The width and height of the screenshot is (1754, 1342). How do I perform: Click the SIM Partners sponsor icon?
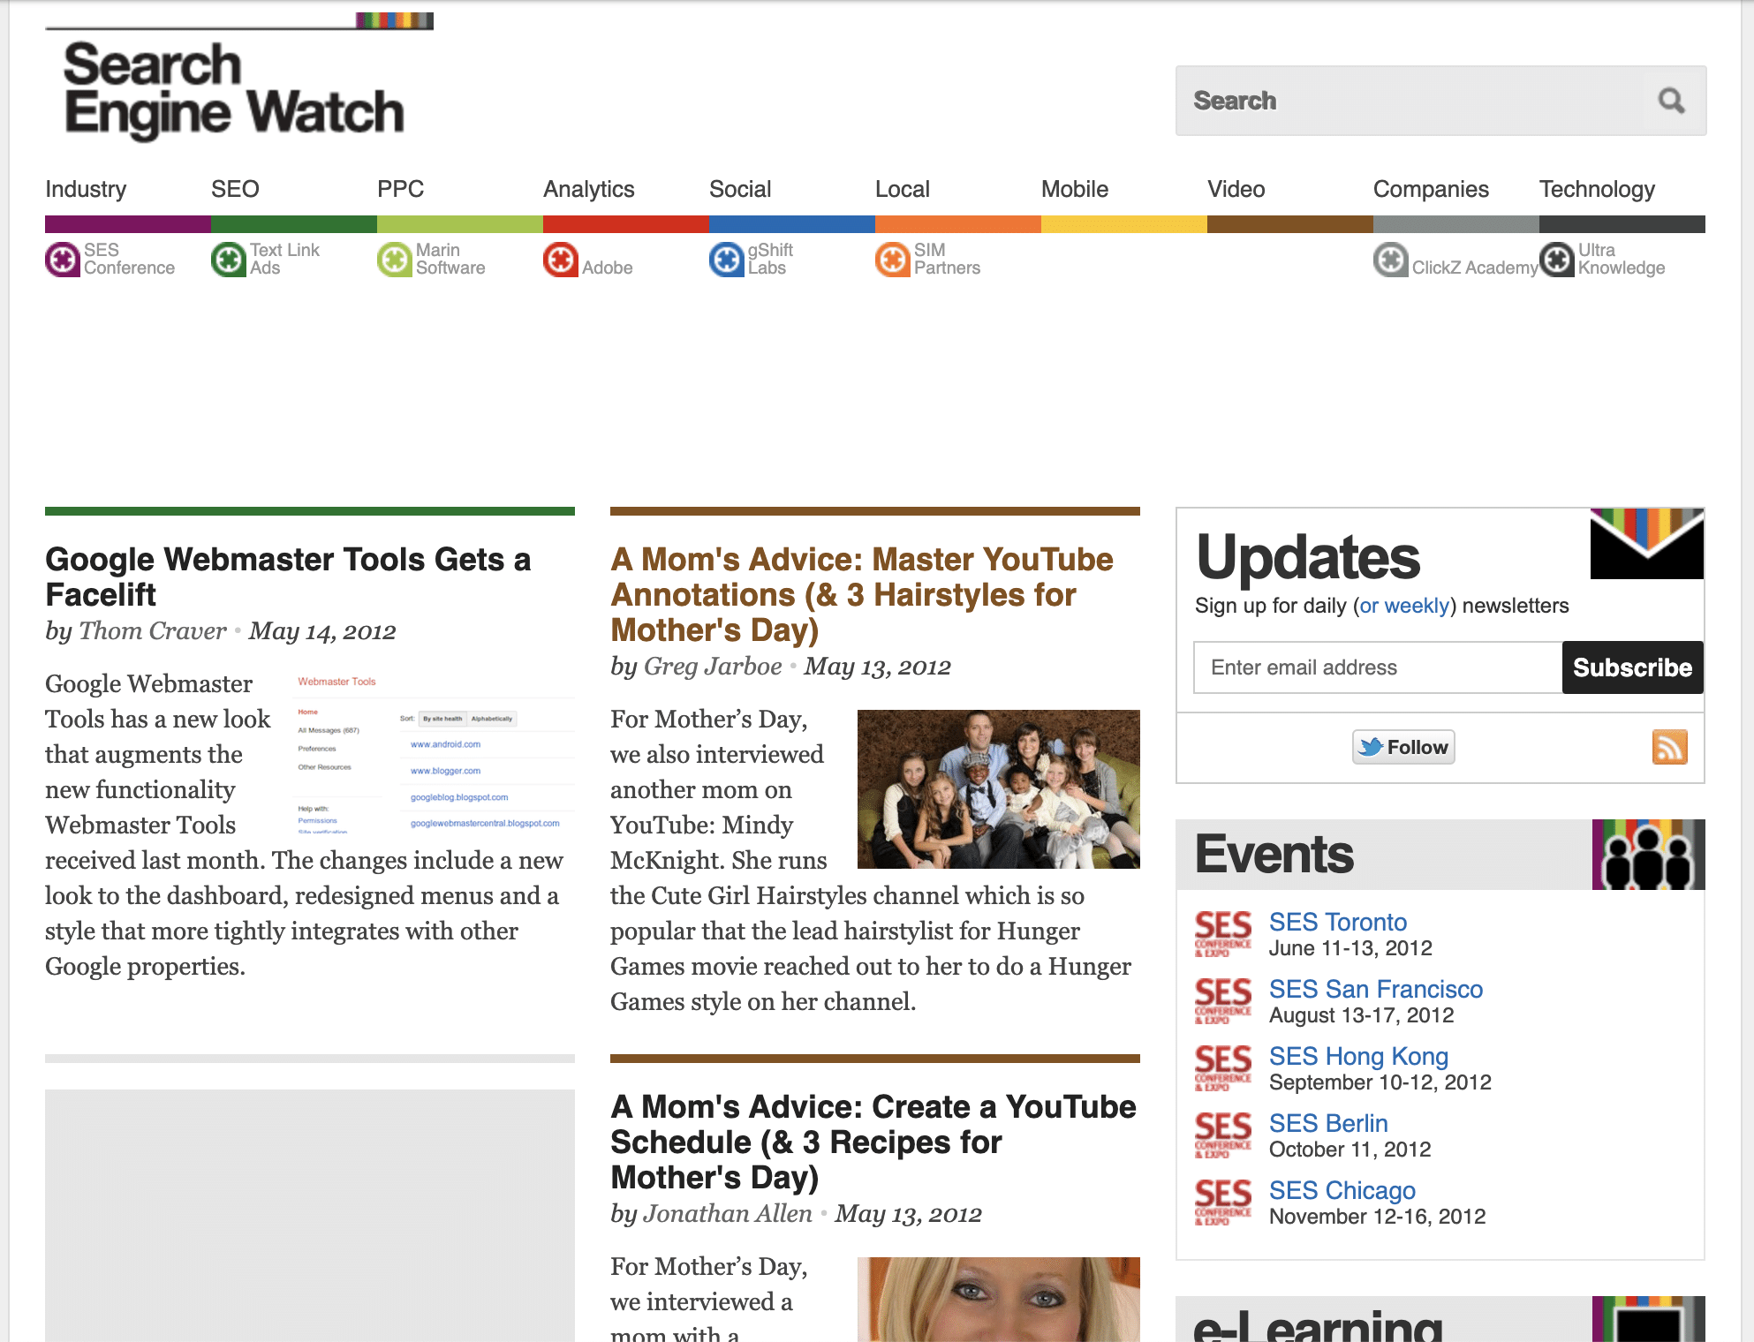(x=893, y=260)
